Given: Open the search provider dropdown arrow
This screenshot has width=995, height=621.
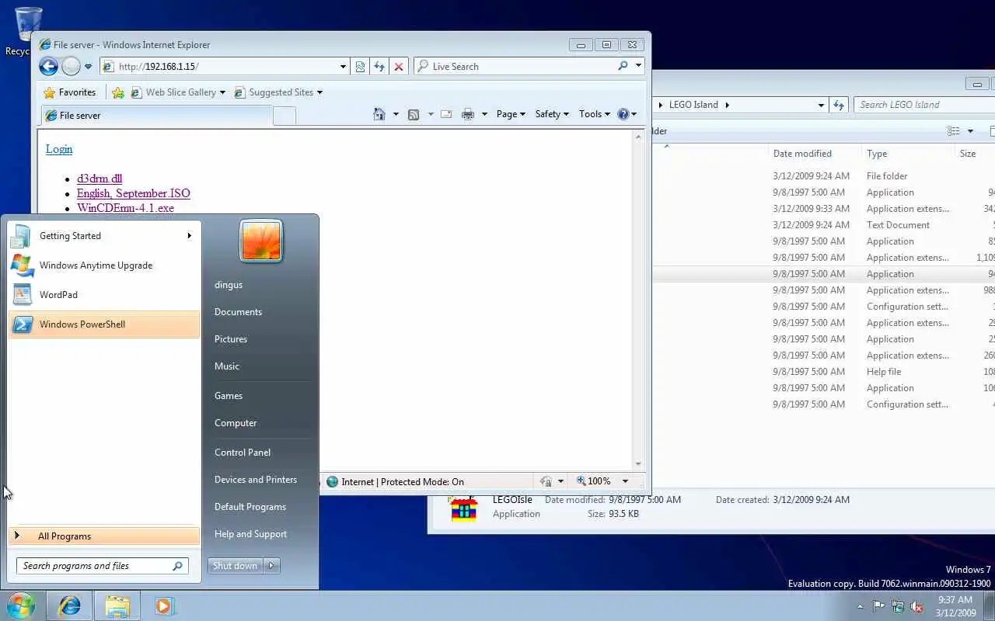Looking at the screenshot, I should pos(638,66).
